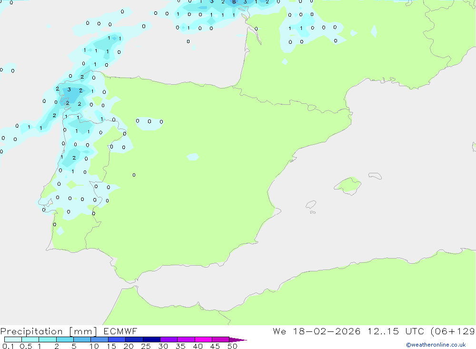Click the 'ECMWF' model label
Screen dimensions: 476x349
(120, 331)
